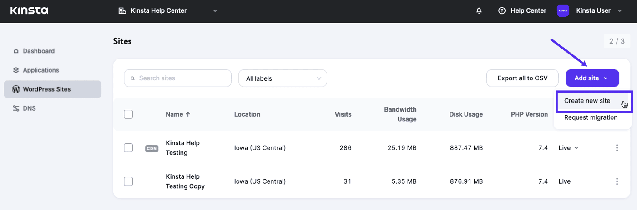Expand the Live environment dropdown
The image size is (637, 210).
[568, 148]
